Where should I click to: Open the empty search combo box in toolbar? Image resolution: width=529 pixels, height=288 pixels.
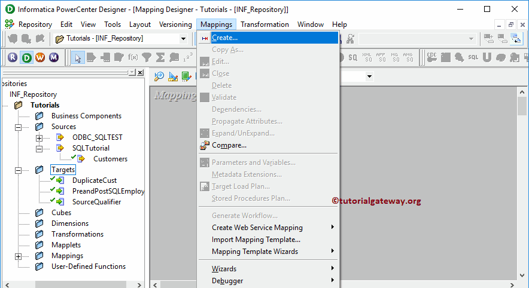417,39
